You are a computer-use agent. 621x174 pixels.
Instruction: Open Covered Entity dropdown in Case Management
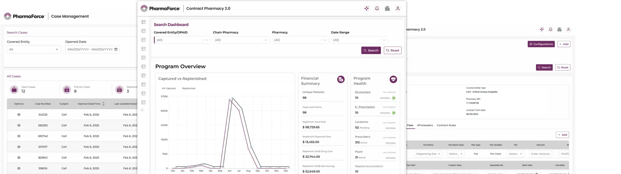tap(34, 49)
